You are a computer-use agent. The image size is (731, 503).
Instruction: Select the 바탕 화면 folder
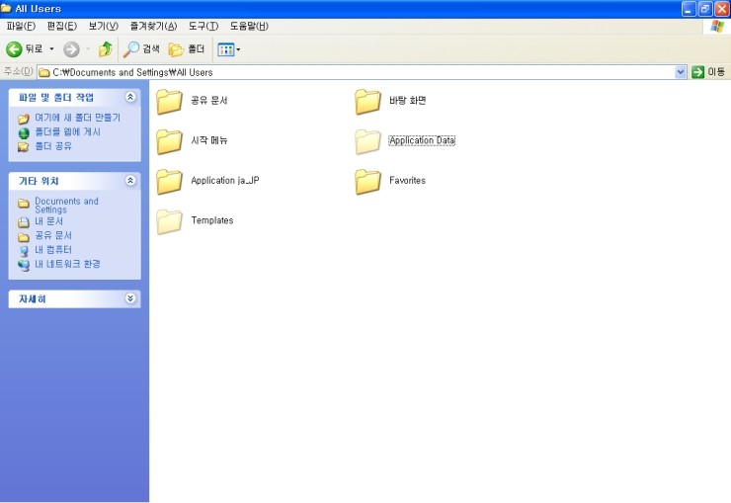pyautogui.click(x=367, y=101)
